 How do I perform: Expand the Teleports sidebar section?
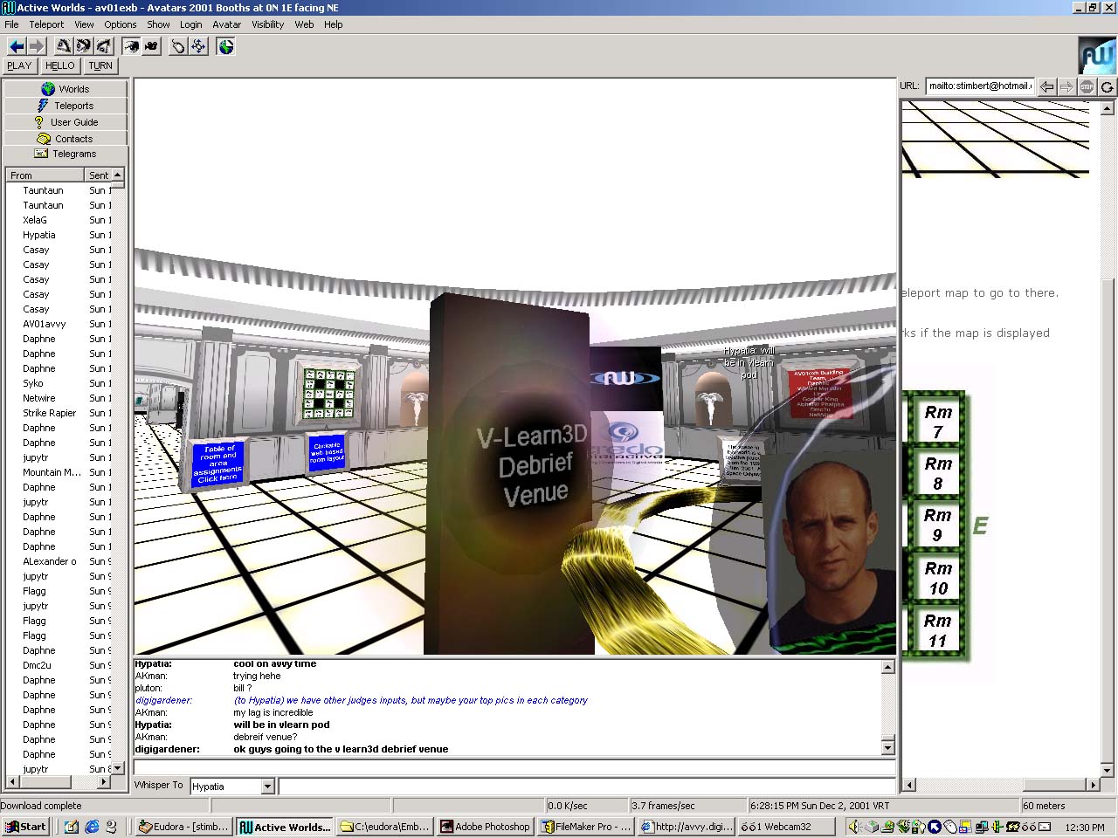(x=66, y=106)
